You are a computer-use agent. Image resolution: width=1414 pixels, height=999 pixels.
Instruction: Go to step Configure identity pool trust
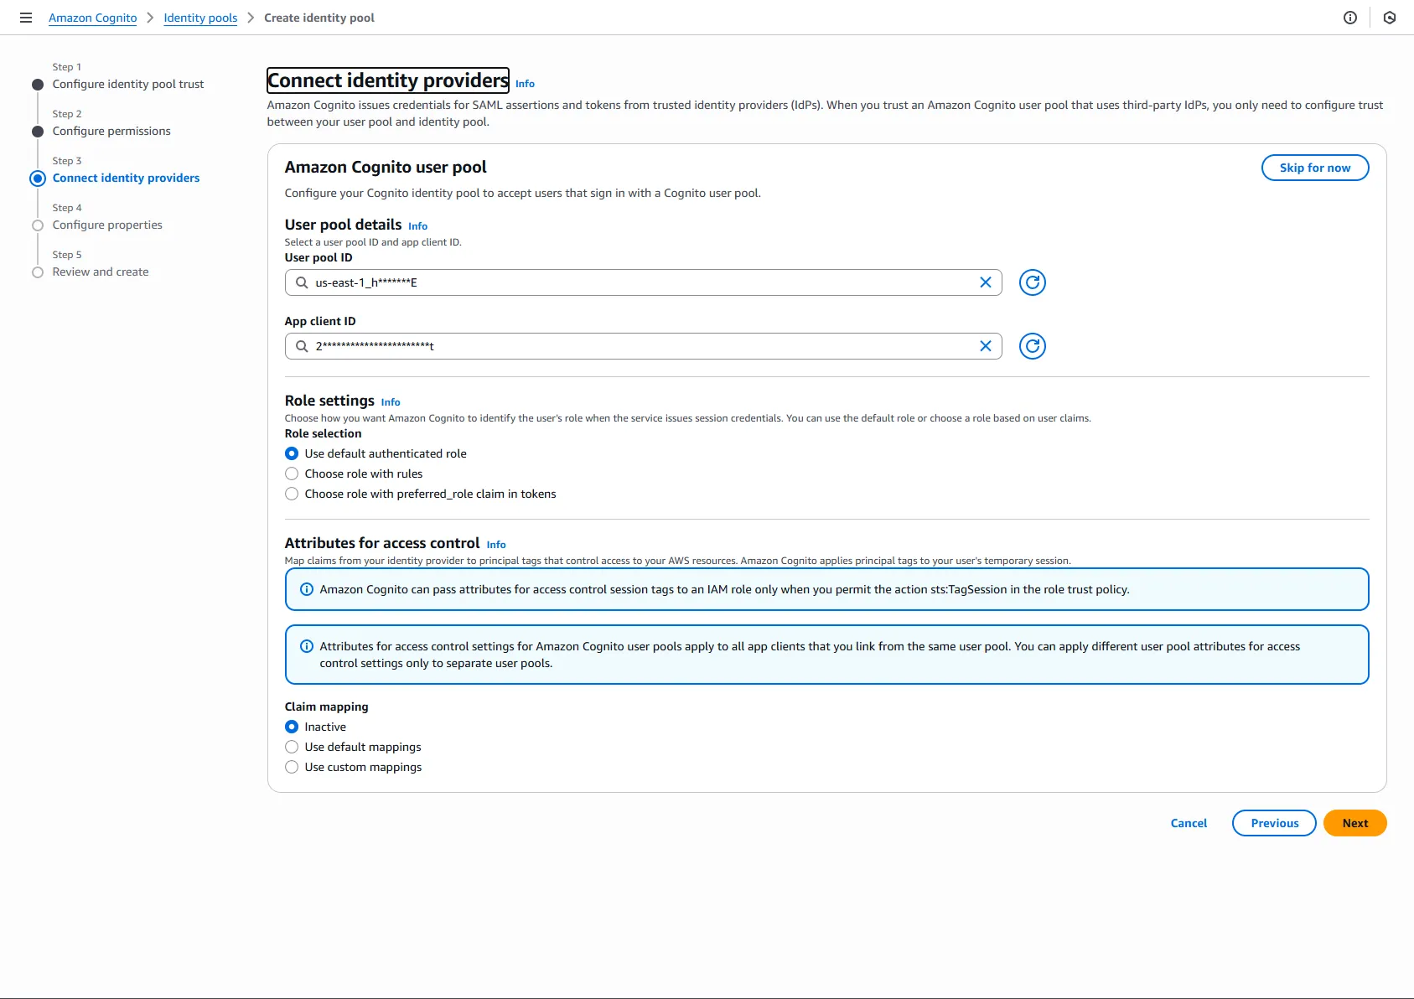[128, 84]
